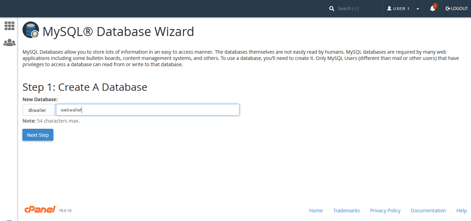Screen dimensions: 471x221
Task: Go to the Help footer link
Action: tap(461, 211)
